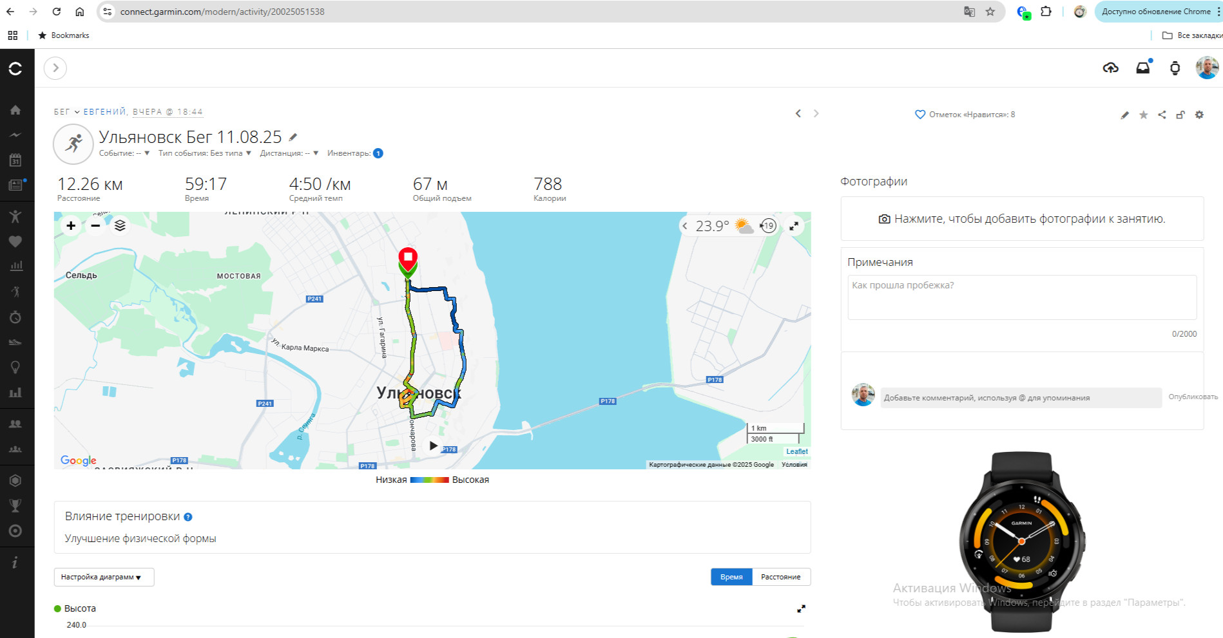Click the Garmin watch advertisement image
1223x638 pixels.
pos(1021,542)
